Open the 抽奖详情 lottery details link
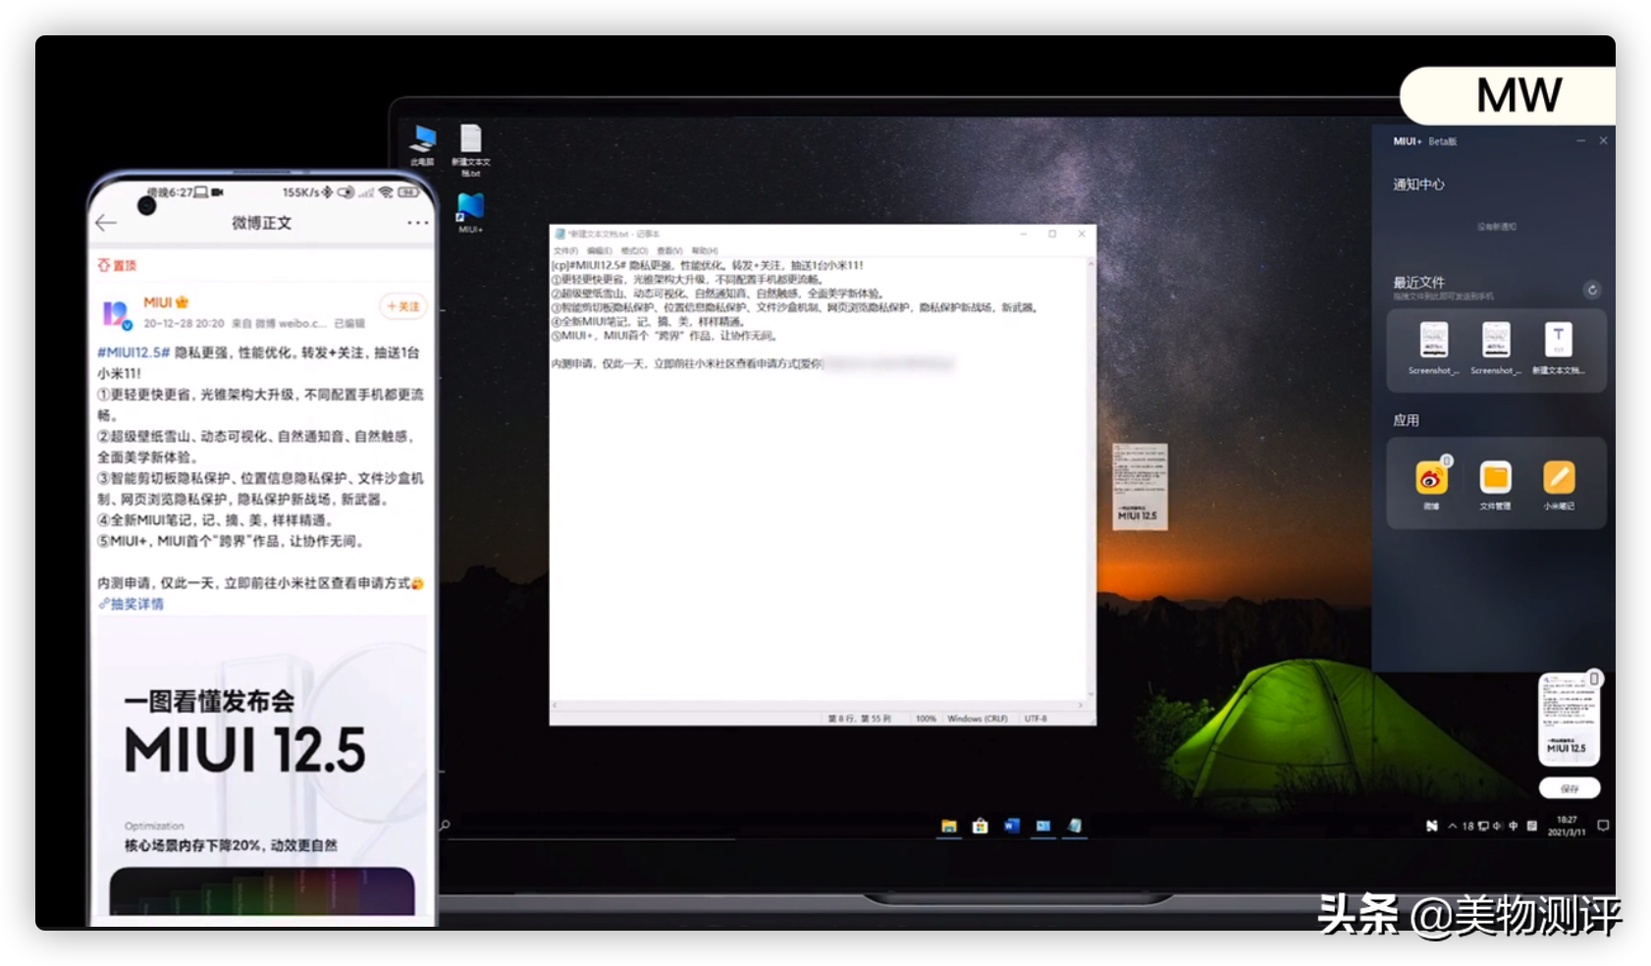Viewport: 1651px width, 966px height. (132, 604)
